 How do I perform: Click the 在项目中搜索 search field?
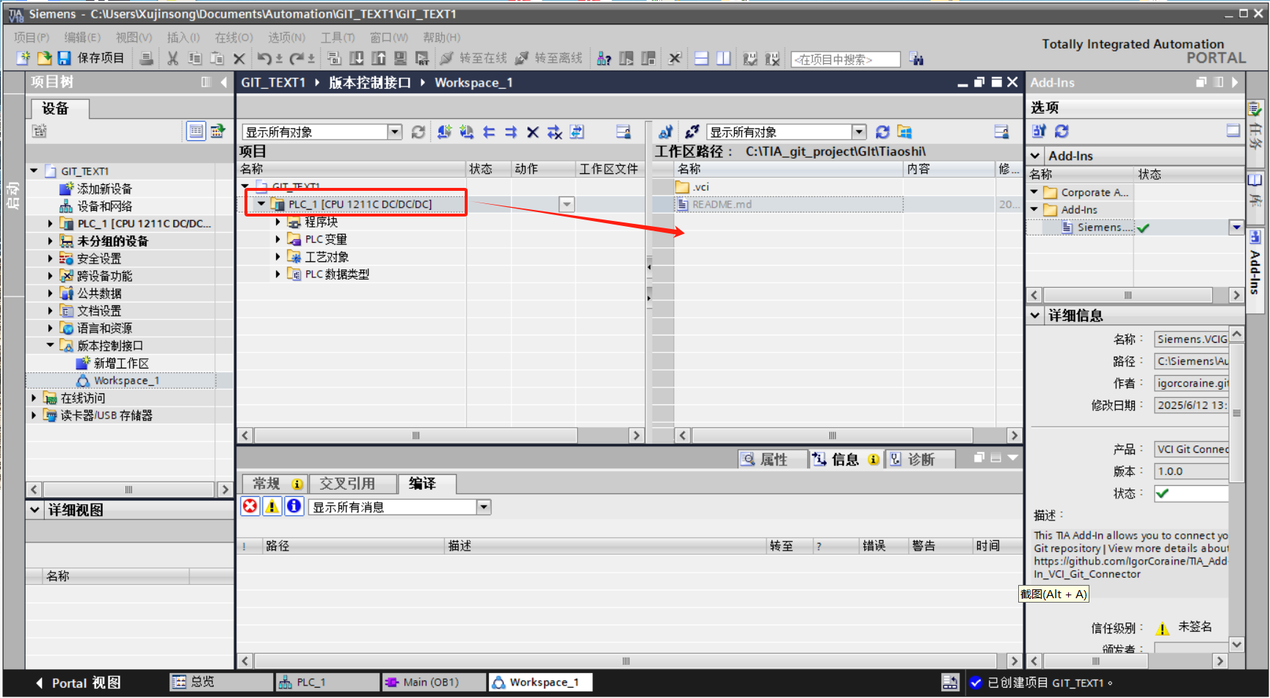coord(844,59)
